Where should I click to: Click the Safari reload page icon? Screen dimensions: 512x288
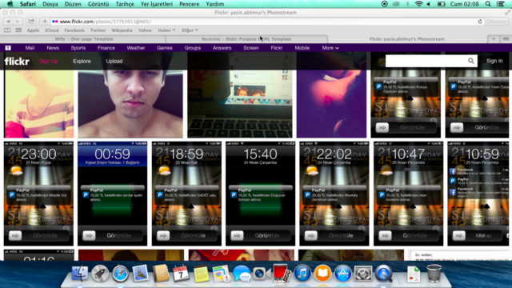click(480, 22)
